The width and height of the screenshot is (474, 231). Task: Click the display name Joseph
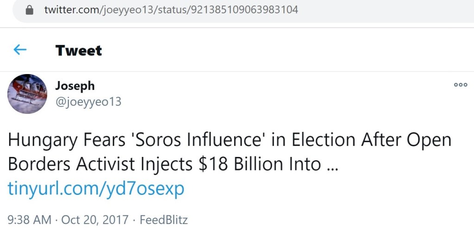tap(75, 86)
